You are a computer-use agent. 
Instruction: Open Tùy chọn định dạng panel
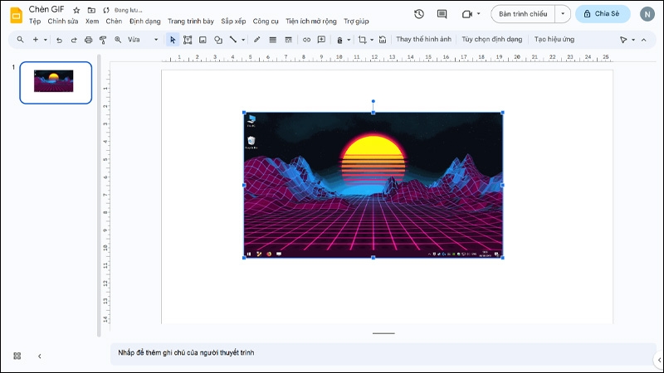[x=491, y=39]
